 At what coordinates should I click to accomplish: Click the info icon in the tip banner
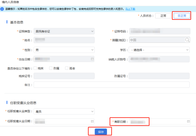[x=2, y=9]
